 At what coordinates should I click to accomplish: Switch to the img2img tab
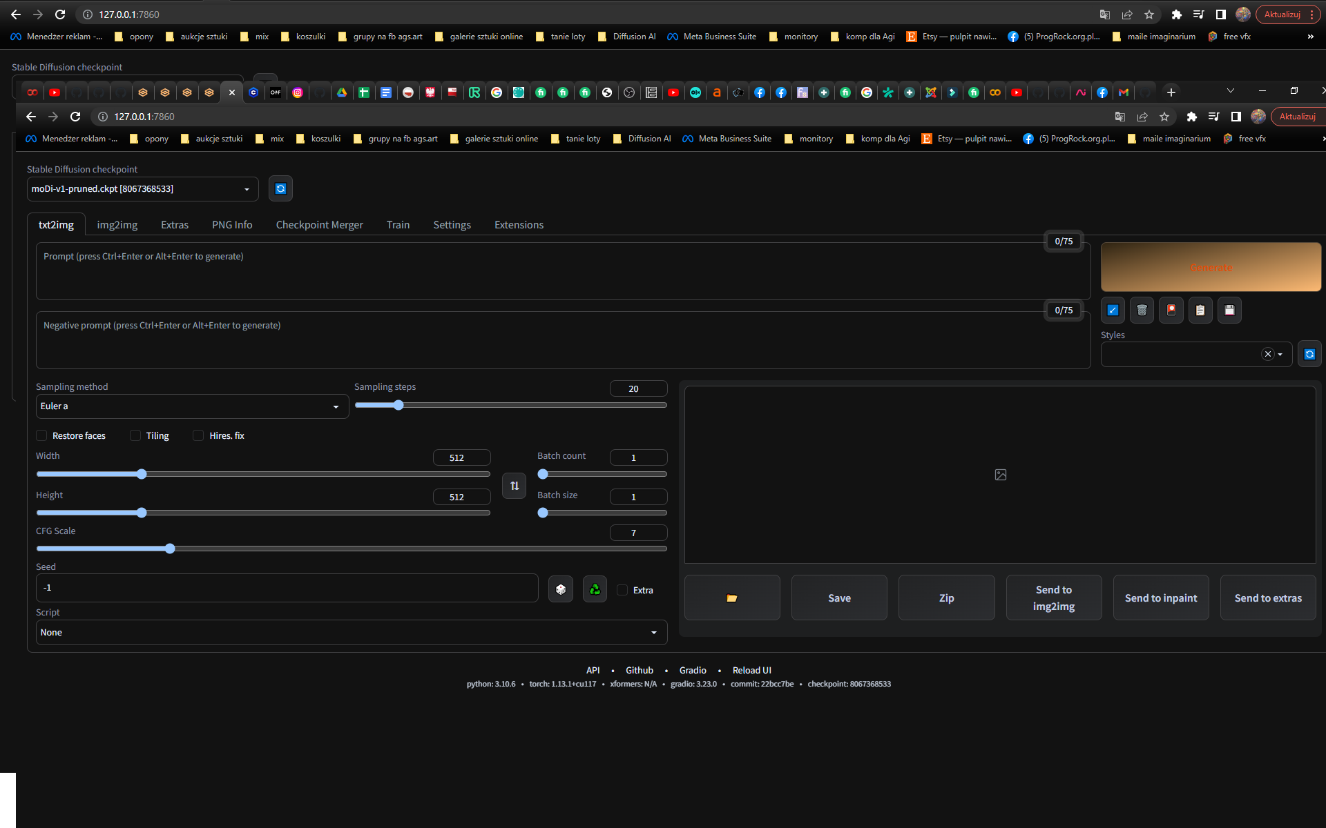pyautogui.click(x=117, y=225)
